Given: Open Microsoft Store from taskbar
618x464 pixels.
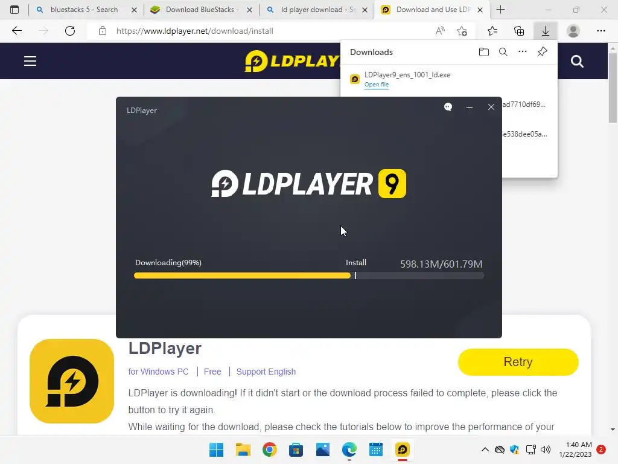Looking at the screenshot, I should pyautogui.click(x=296, y=449).
